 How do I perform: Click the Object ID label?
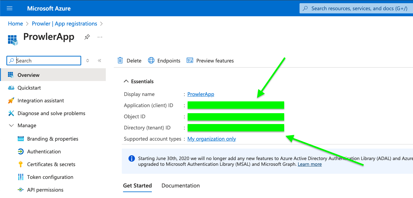point(135,116)
